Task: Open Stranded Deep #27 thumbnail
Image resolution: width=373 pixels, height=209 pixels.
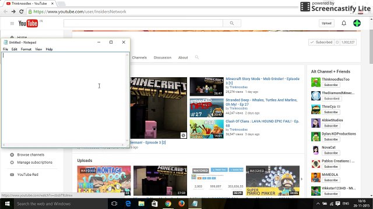Action: (207, 108)
